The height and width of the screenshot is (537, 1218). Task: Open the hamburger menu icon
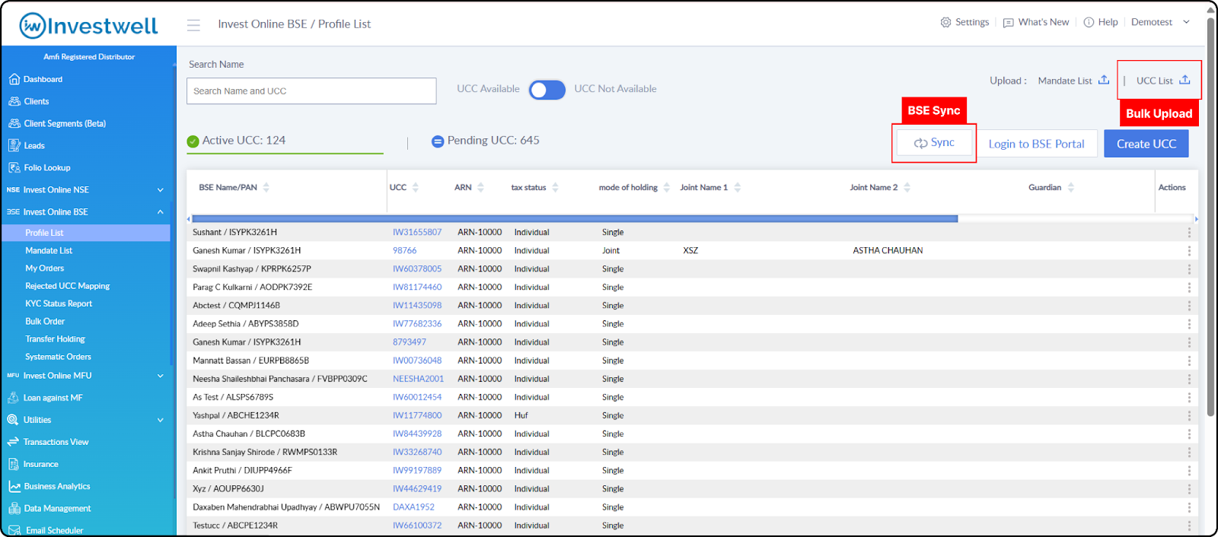(x=193, y=24)
